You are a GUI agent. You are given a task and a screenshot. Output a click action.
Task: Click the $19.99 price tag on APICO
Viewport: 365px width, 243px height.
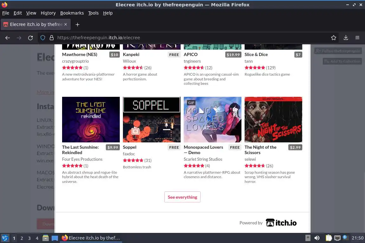point(233,55)
